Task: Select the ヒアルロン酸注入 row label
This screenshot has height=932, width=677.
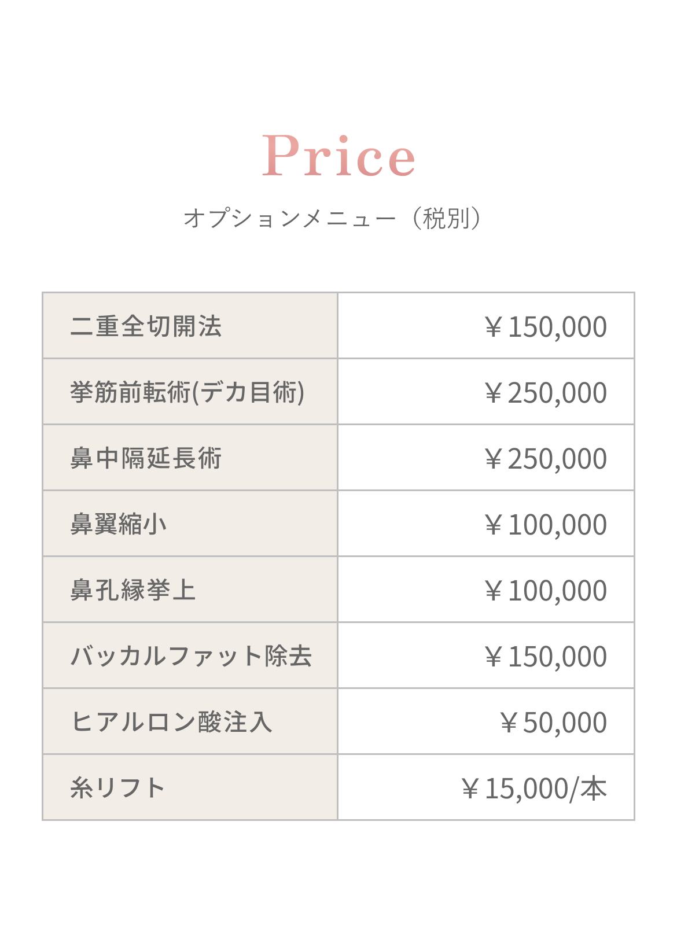Action: pyautogui.click(x=171, y=722)
